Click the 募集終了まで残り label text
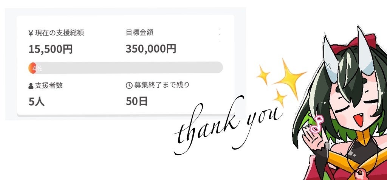The width and height of the screenshot is (387, 180). 161,85
